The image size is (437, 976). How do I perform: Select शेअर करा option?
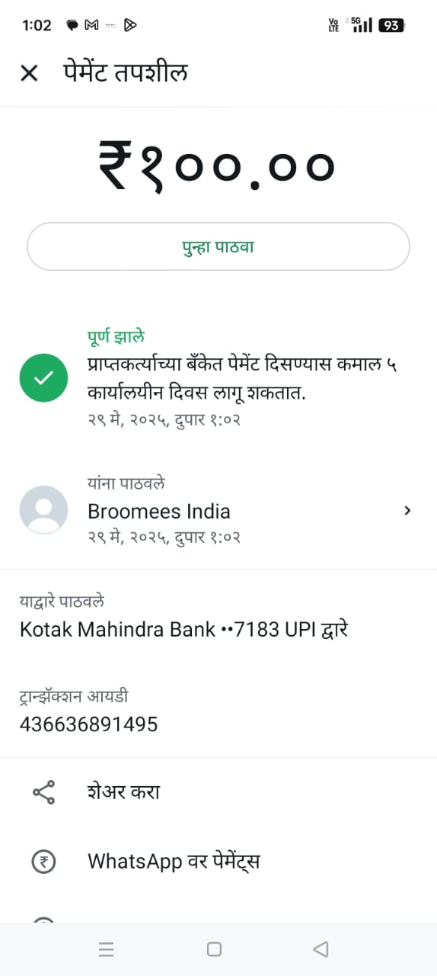click(x=123, y=792)
